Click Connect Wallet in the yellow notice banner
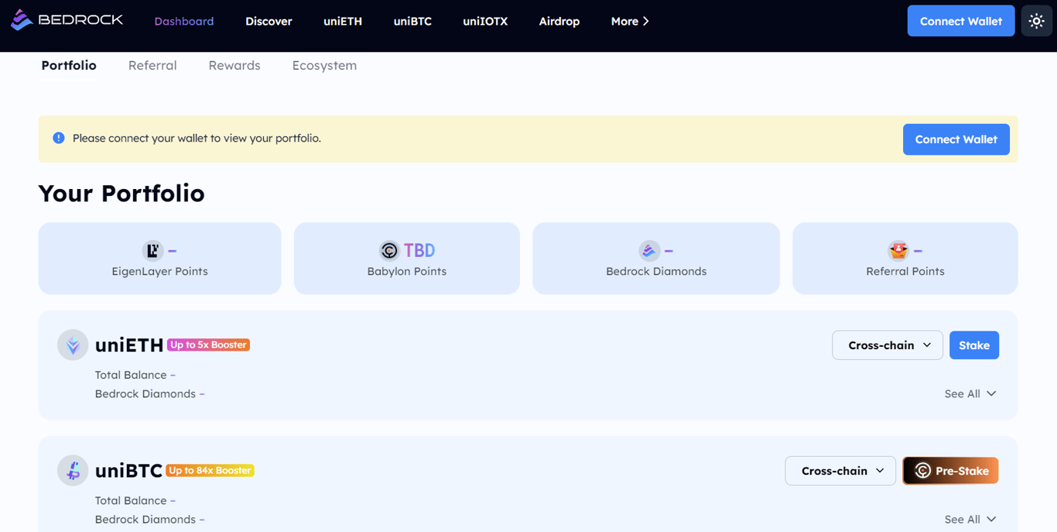Viewport: 1057px width, 532px height. coord(956,139)
